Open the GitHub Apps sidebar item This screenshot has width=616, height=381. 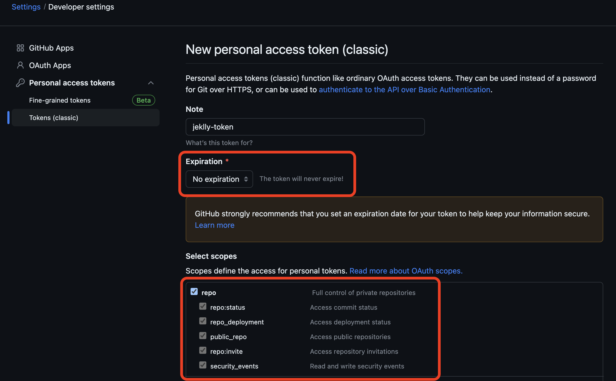[x=51, y=48]
